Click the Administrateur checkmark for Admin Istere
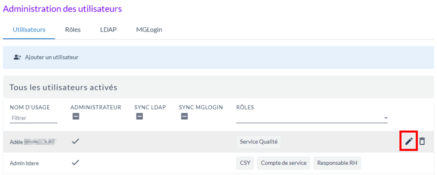Screen dimensions: 437x175 pyautogui.click(x=76, y=163)
